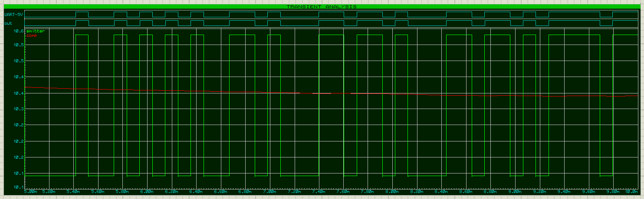Click the 9.00m time axis label
The width and height of the screenshot is (644, 199).
coord(515,191)
